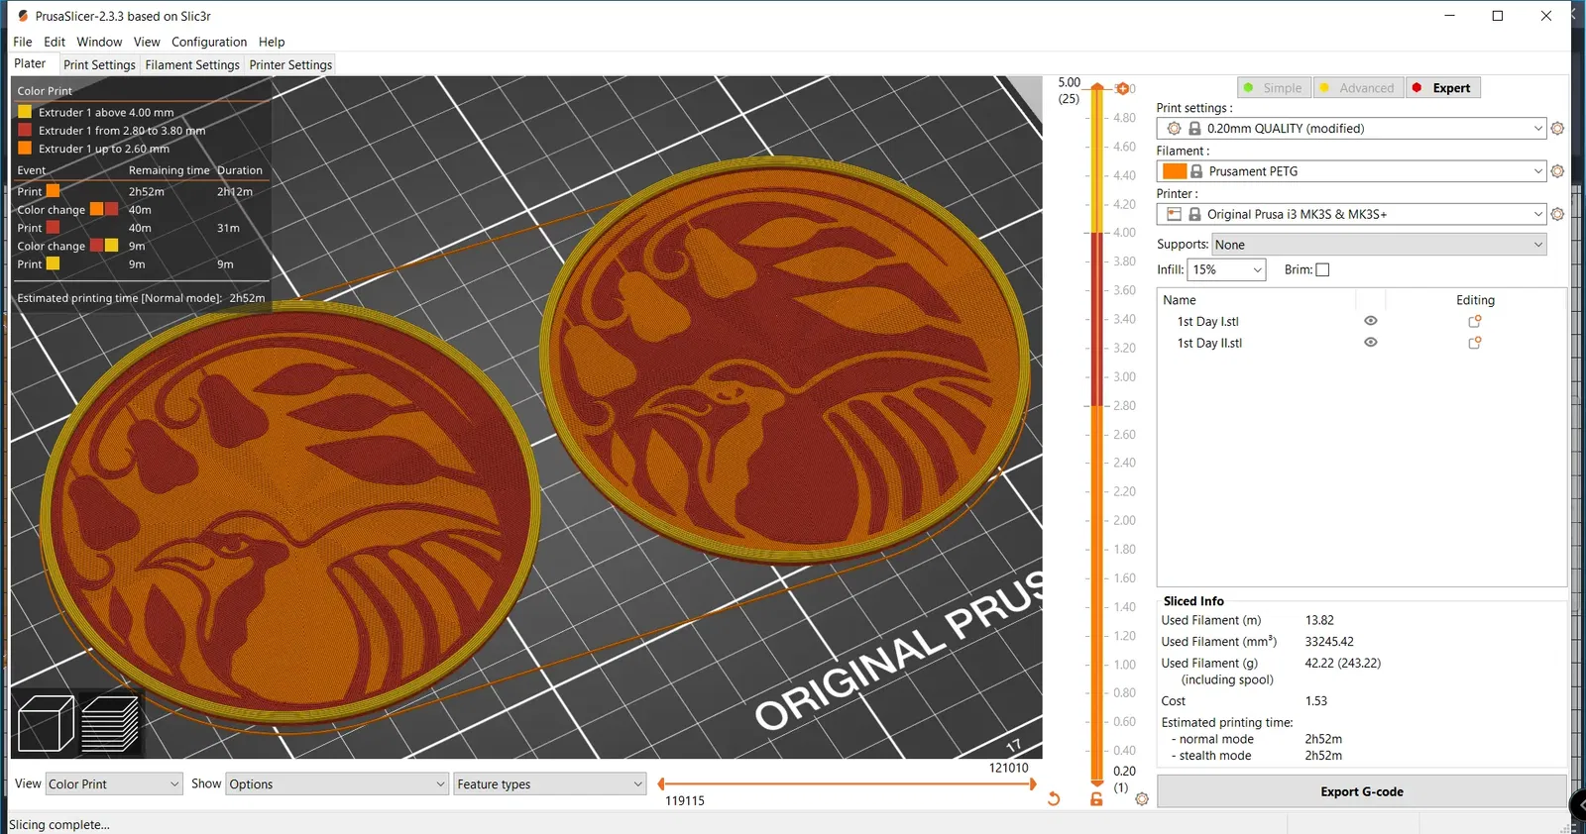Click the print settings gear icon
1586x834 pixels.
(1557, 129)
